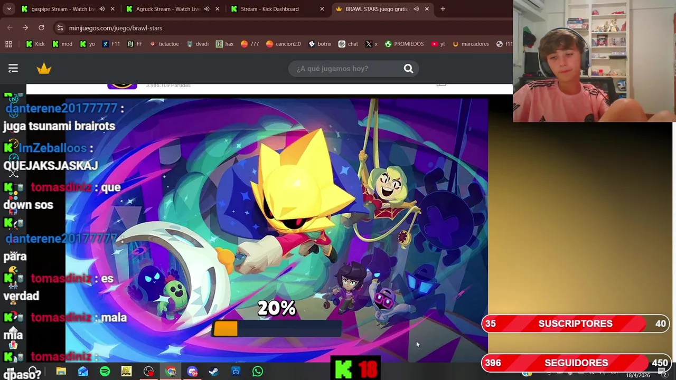This screenshot has height=380, width=676.
Task: Close the BRAWL STARS tab
Action: click(427, 9)
